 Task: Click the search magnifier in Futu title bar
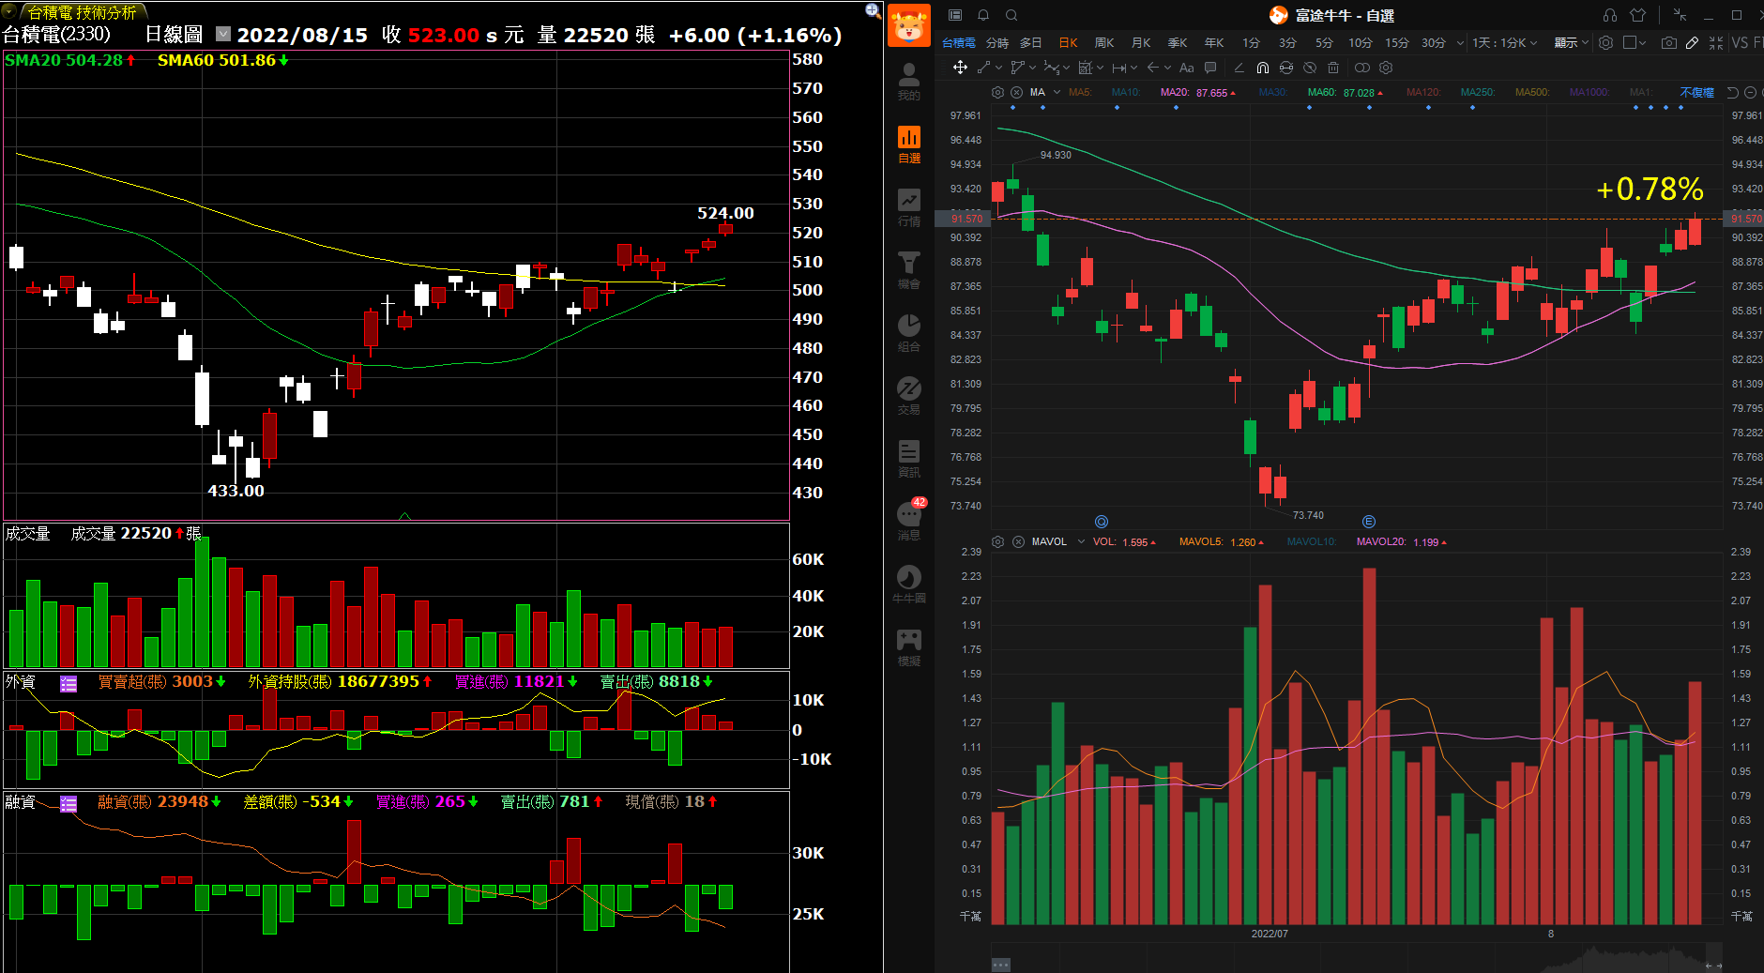1011,15
